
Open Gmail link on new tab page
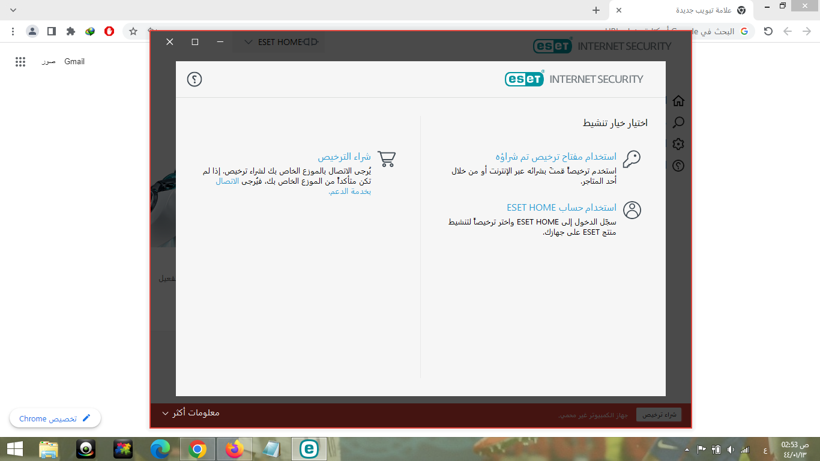click(74, 61)
